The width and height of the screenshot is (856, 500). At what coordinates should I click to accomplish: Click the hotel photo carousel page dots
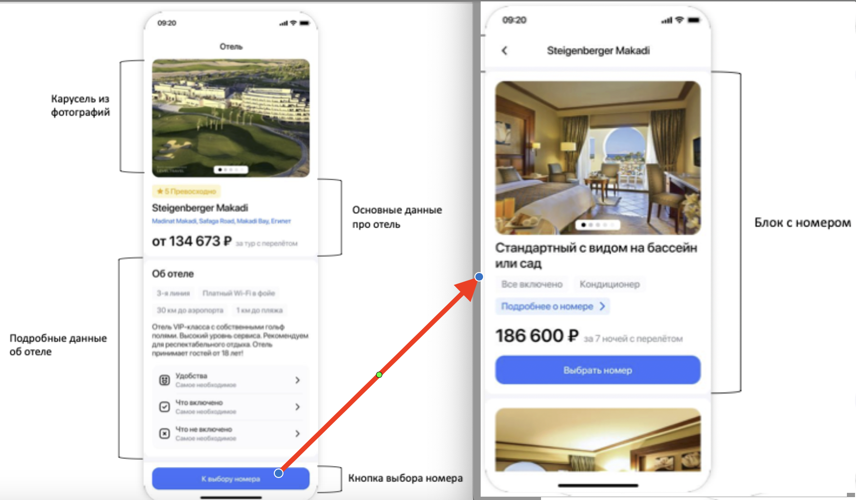click(231, 170)
